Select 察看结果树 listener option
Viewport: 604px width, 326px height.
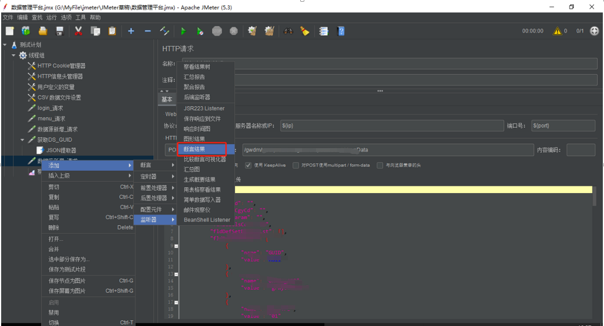205,66
